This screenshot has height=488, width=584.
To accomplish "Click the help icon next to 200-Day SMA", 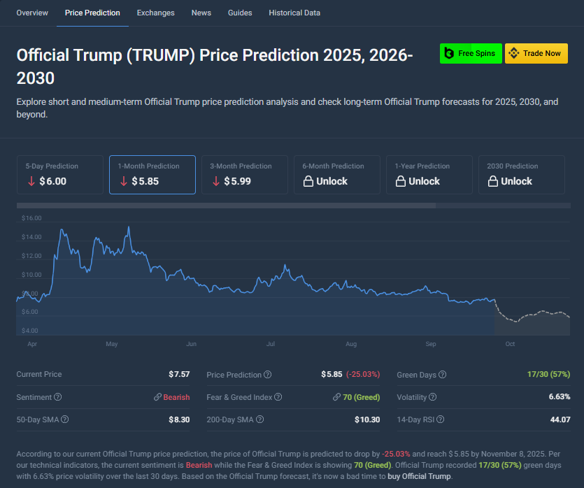I will pyautogui.click(x=260, y=419).
